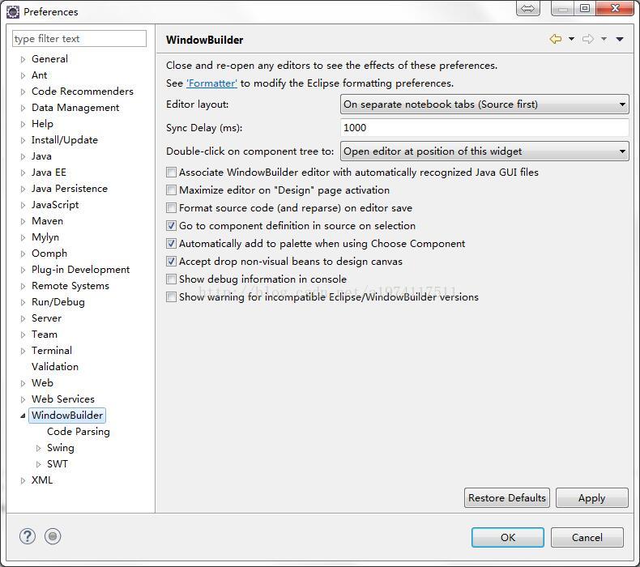Enable Associate WindowBuilder editor with GUI files
This screenshot has width=640, height=567.
(172, 173)
